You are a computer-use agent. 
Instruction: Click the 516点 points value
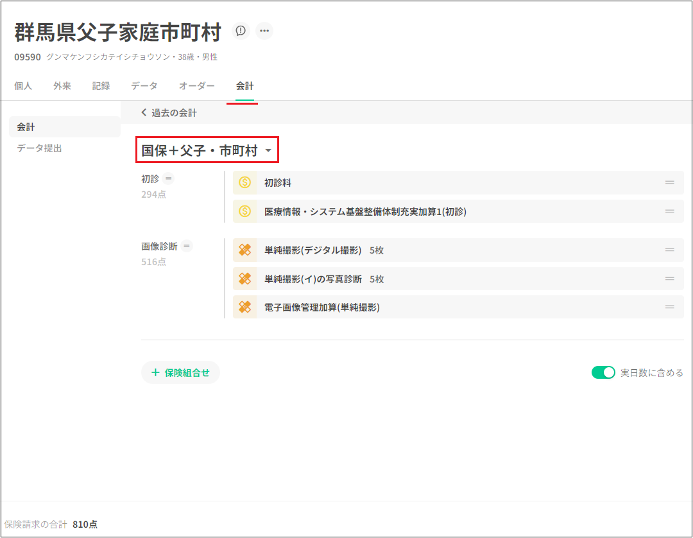pyautogui.click(x=153, y=262)
